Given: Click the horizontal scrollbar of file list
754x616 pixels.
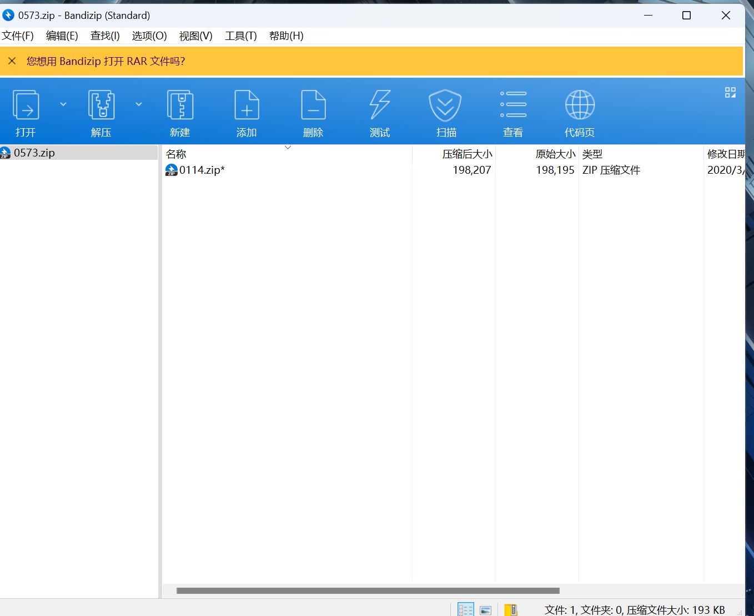Looking at the screenshot, I should click(x=368, y=590).
